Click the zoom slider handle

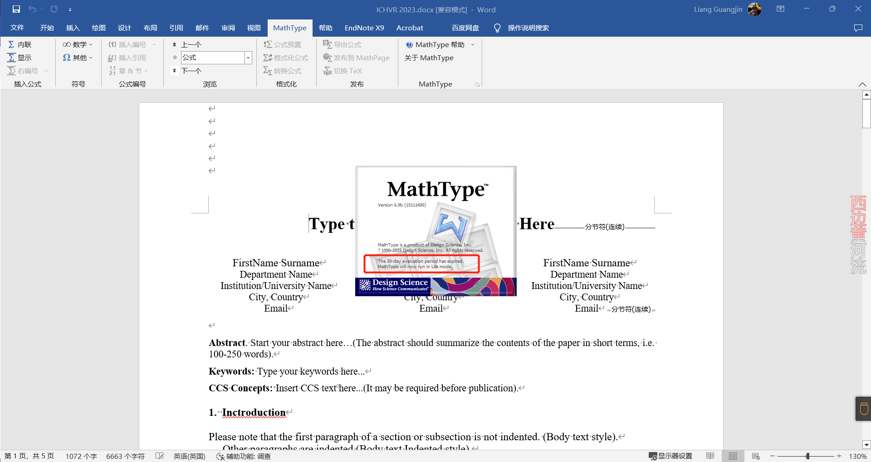click(807, 456)
